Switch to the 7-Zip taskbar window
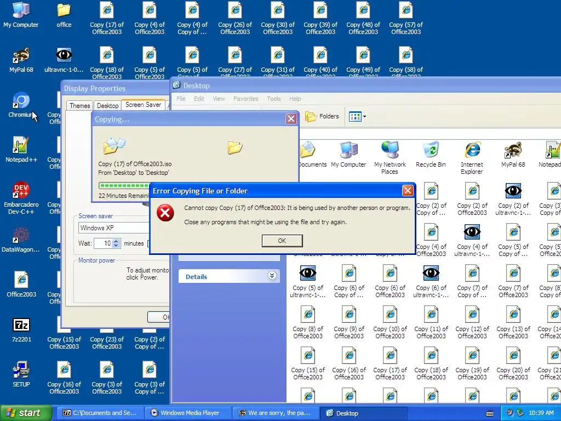This screenshot has height=421, width=561. point(100,413)
